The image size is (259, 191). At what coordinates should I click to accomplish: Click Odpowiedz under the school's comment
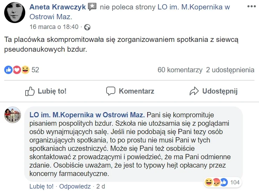click(x=75, y=186)
